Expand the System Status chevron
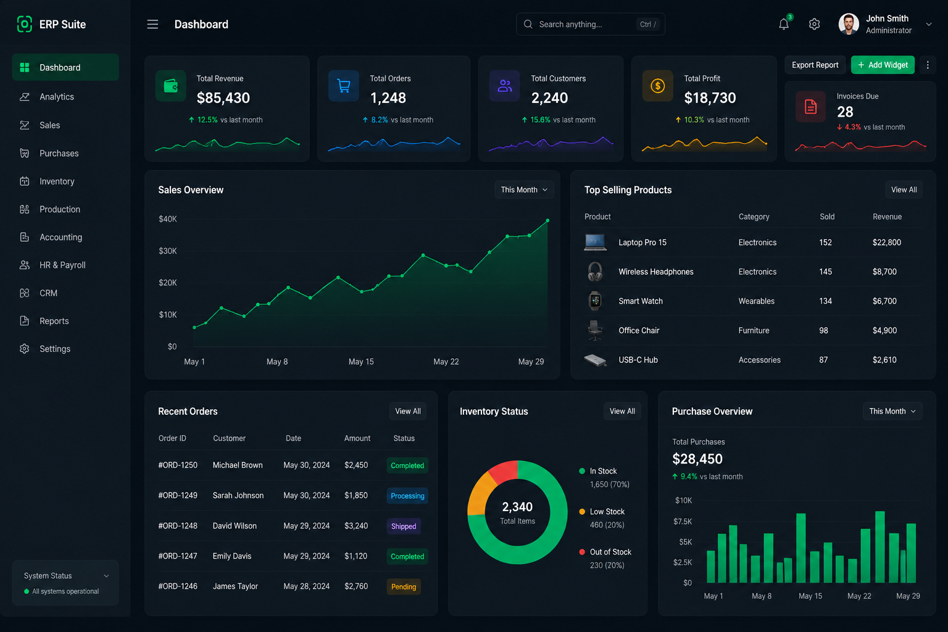Image resolution: width=948 pixels, height=632 pixels. click(106, 576)
